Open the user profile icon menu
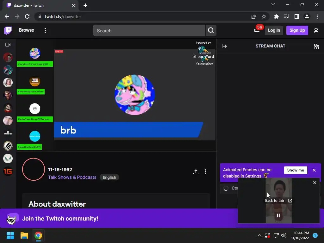Viewport: 324px width, 243px height. tap(316, 30)
